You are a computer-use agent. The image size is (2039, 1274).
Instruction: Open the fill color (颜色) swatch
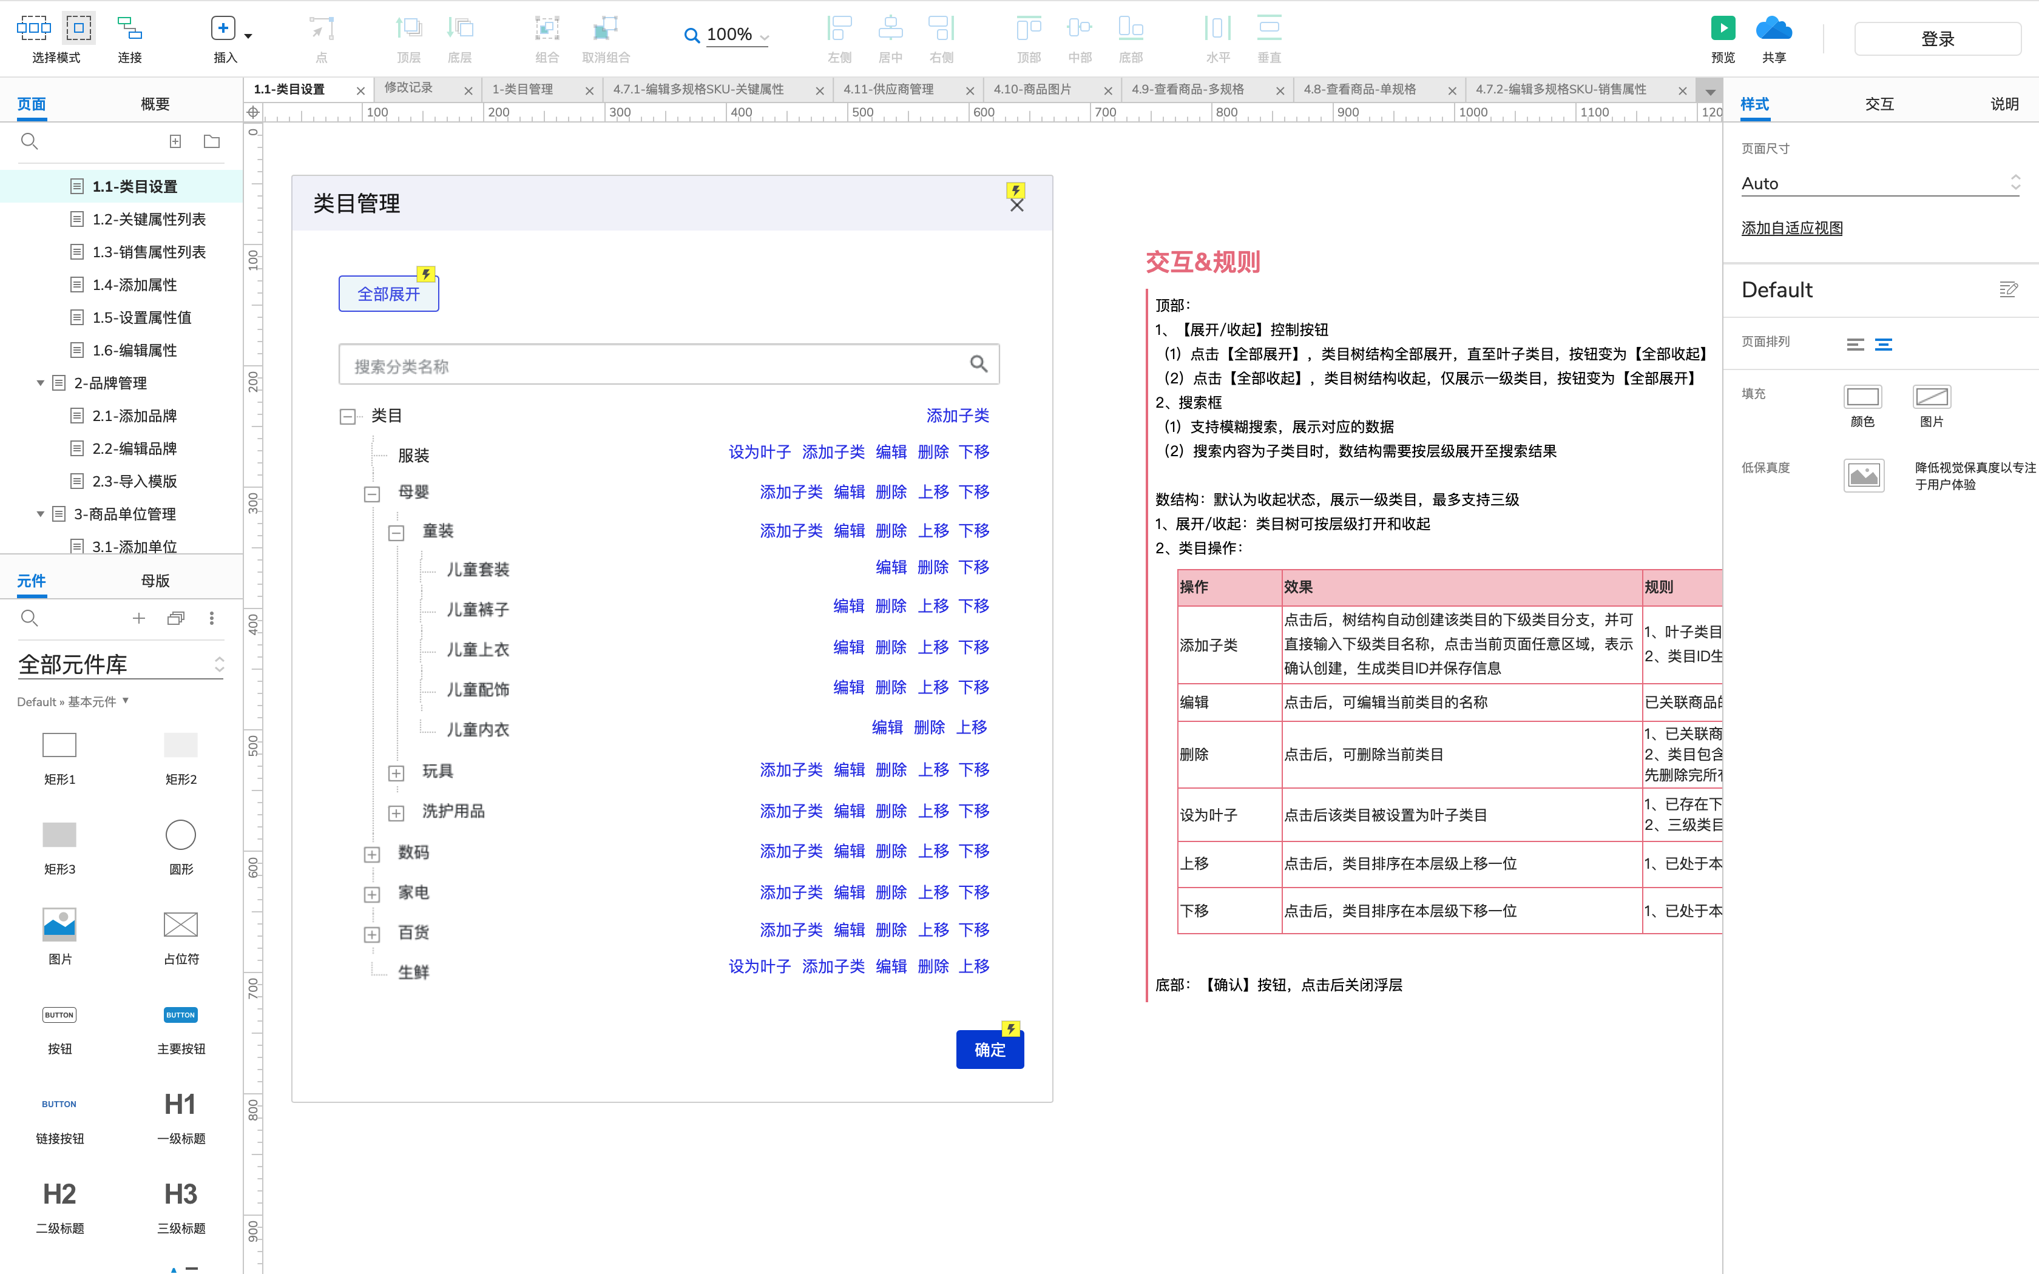1862,396
